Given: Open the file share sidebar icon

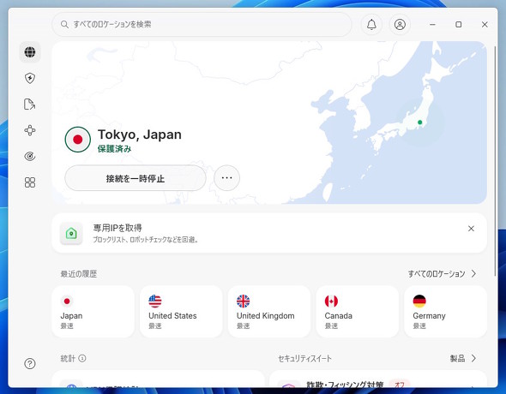Looking at the screenshot, I should [30, 104].
